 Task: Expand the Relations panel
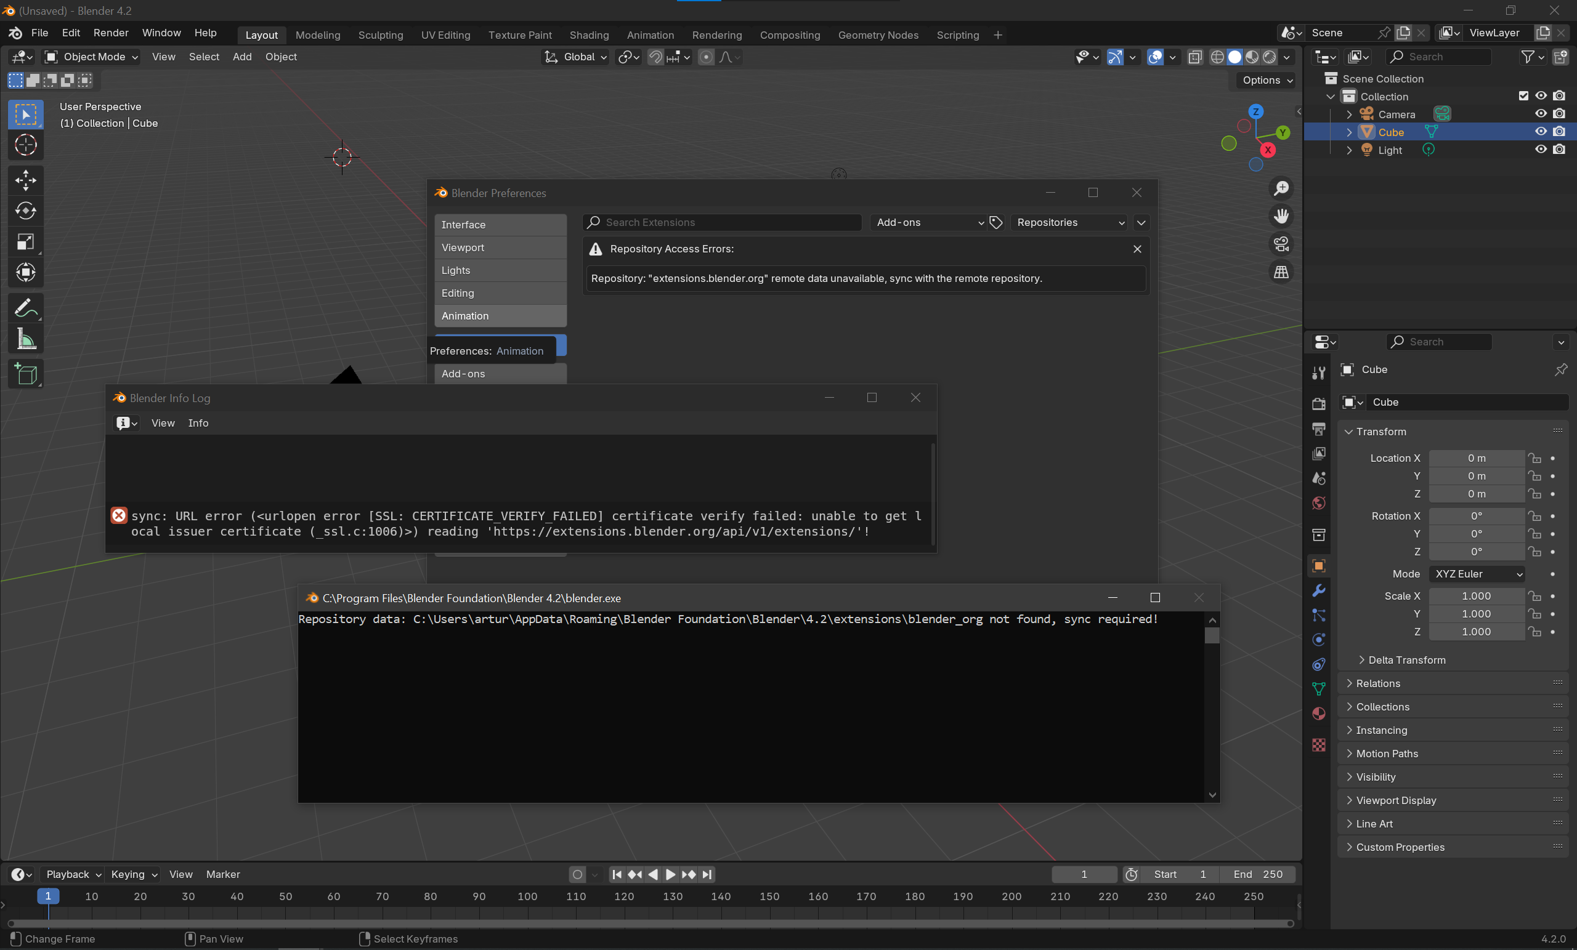point(1377,683)
